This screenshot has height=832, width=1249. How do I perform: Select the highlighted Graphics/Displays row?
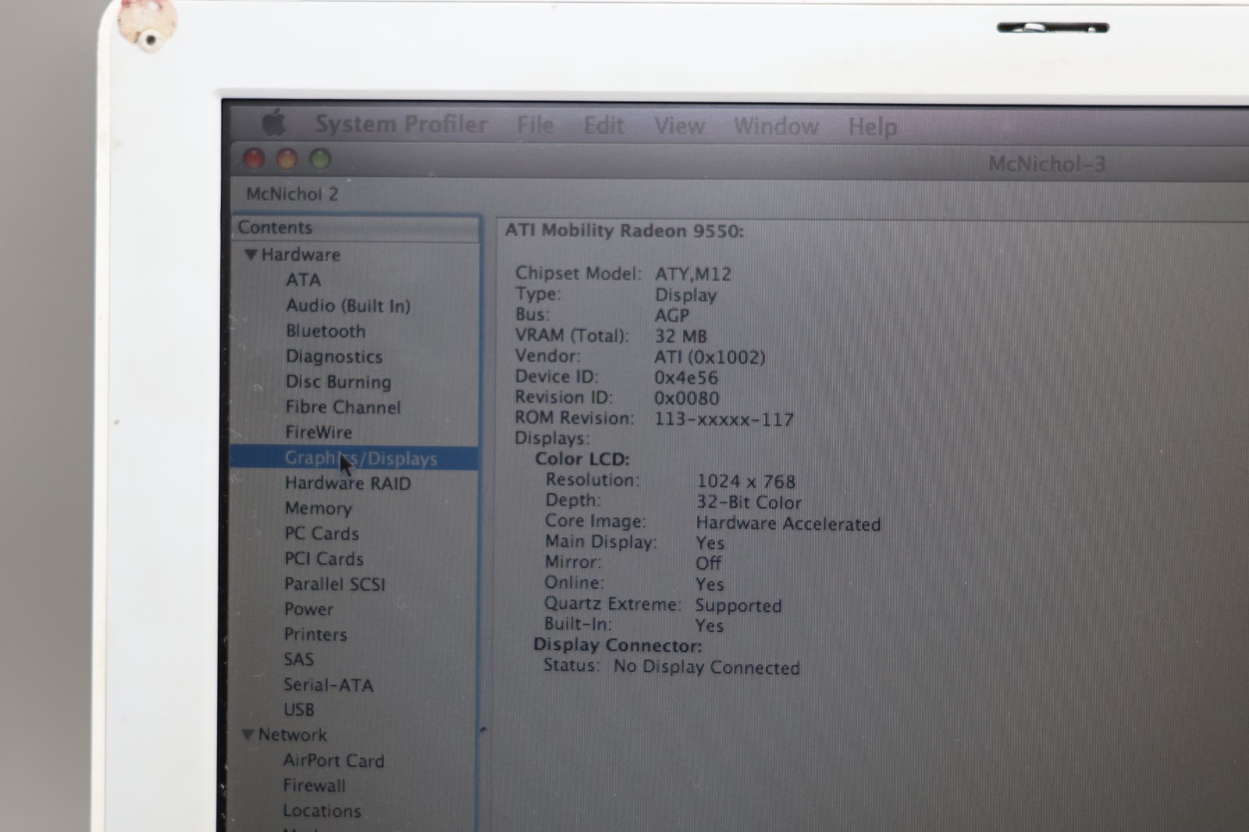tap(355, 458)
